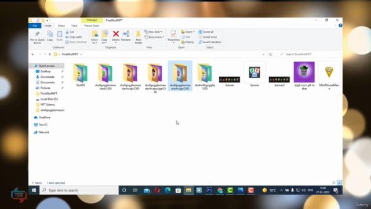Launch Opera from the taskbar
This screenshot has width=371, height=209.
coord(157,190)
